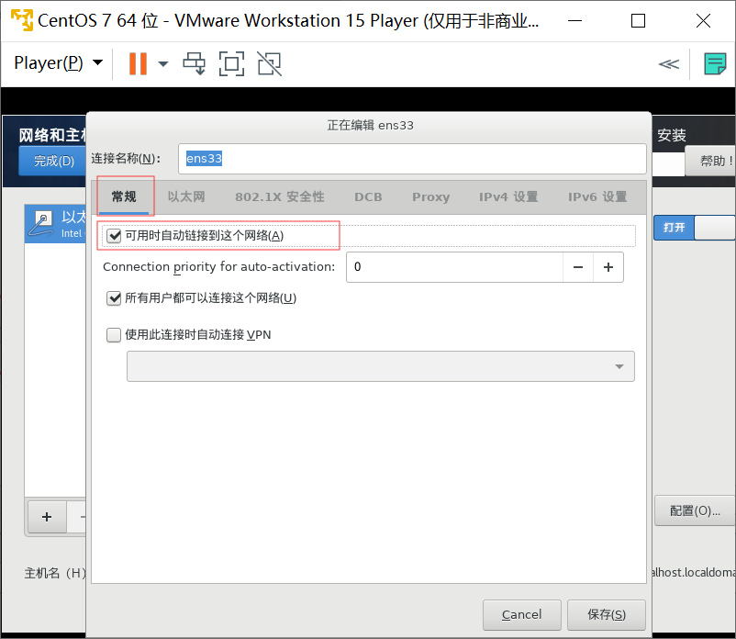The width and height of the screenshot is (736, 639).
Task: Toggle the 打开 network switch
Action: point(695,228)
